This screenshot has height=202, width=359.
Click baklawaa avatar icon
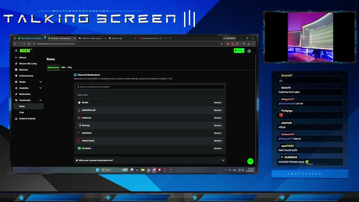tap(79, 118)
